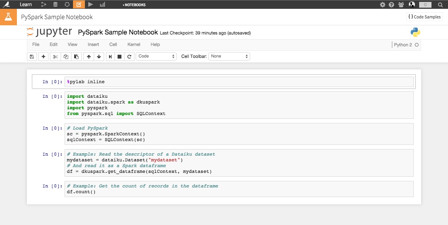Viewport: 448px width, 225px height.
Task: Interrupt the kernel with the stop square icon
Action: click(x=119, y=57)
